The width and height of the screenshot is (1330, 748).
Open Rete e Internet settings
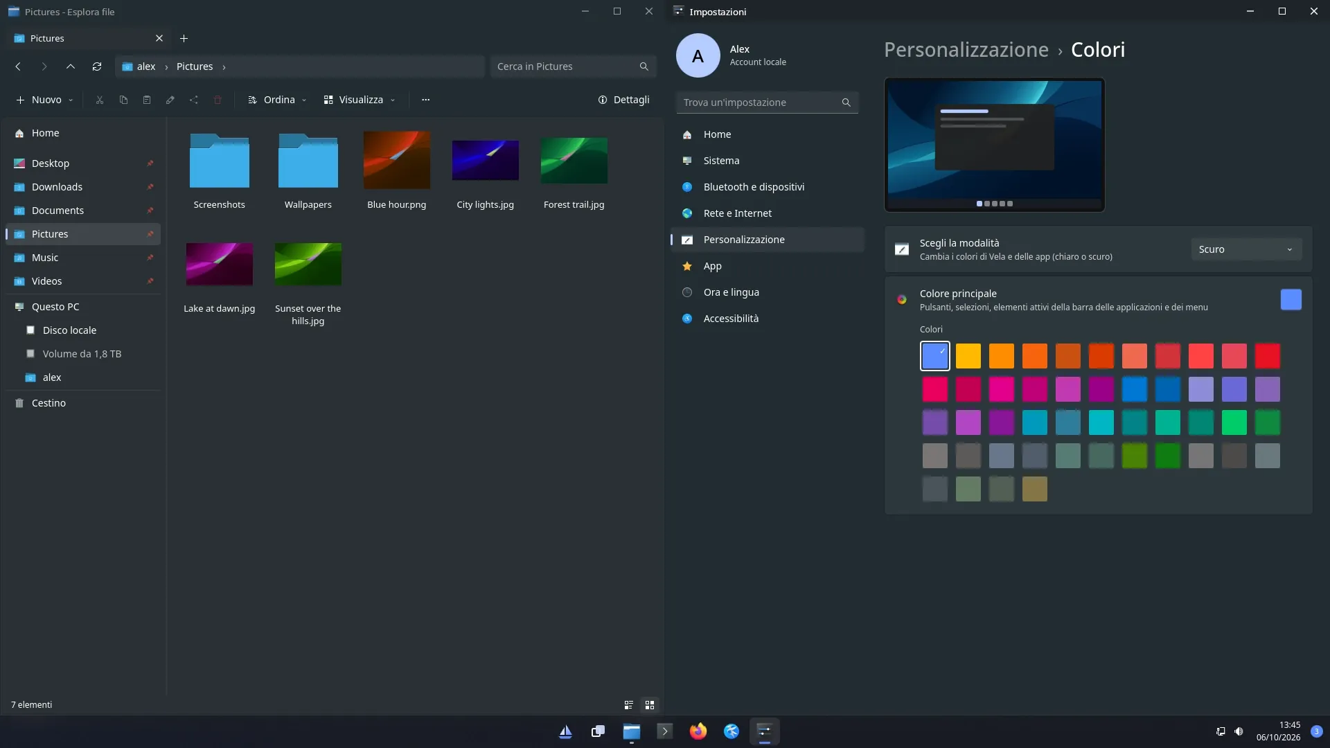pyautogui.click(x=767, y=213)
